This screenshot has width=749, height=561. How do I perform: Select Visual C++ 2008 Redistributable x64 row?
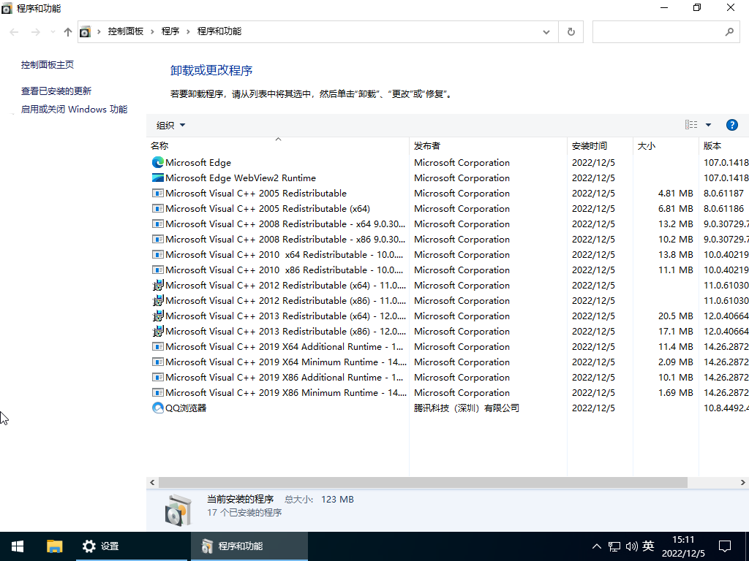point(448,224)
